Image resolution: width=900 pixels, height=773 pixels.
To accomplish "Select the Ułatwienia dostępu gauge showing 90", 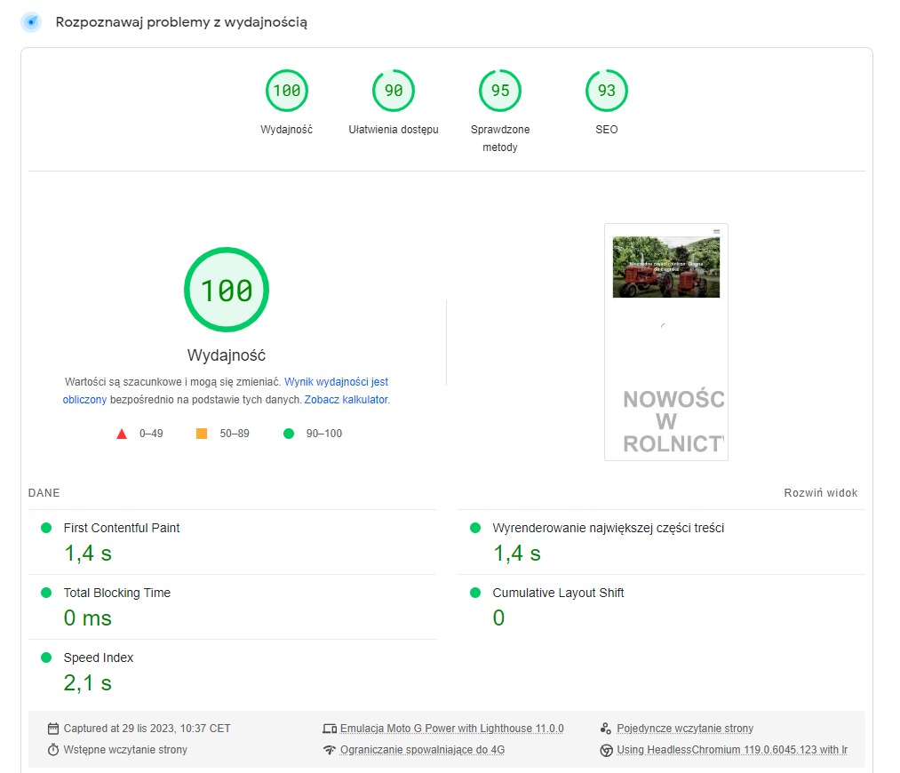I will coord(393,90).
